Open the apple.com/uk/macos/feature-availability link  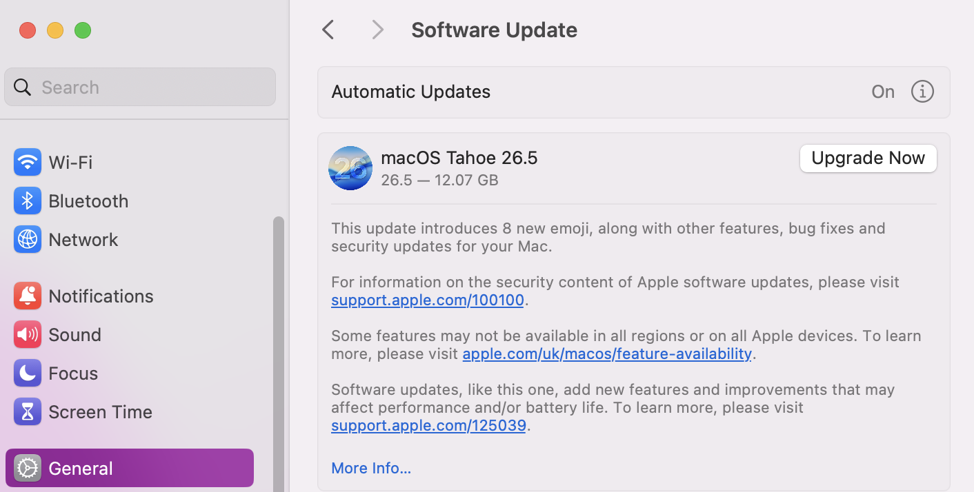point(607,354)
